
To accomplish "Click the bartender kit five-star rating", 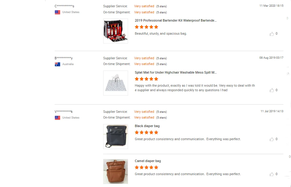I will point(147,27).
